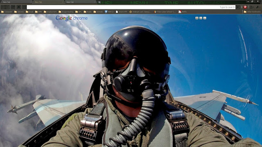Click the small-dot button on new tab page
262x147 pixels.
point(205,18)
